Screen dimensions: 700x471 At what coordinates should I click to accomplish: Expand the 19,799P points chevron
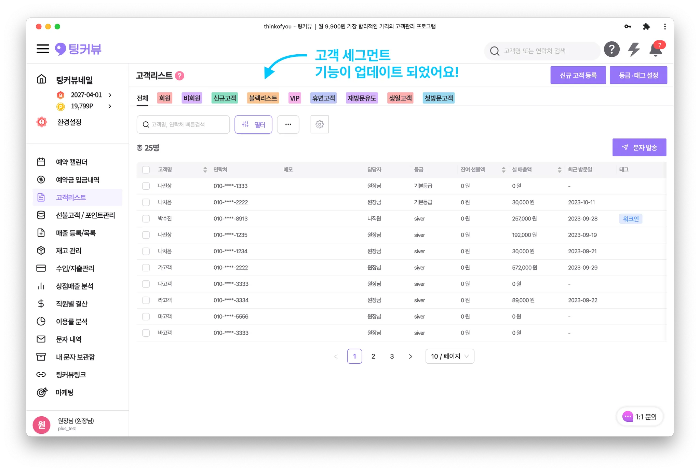110,106
